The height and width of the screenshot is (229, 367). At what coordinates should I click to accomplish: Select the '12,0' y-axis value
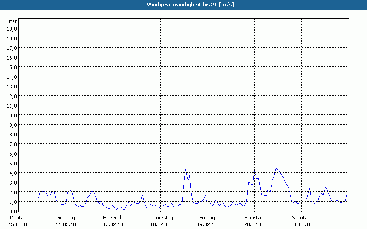point(12,96)
